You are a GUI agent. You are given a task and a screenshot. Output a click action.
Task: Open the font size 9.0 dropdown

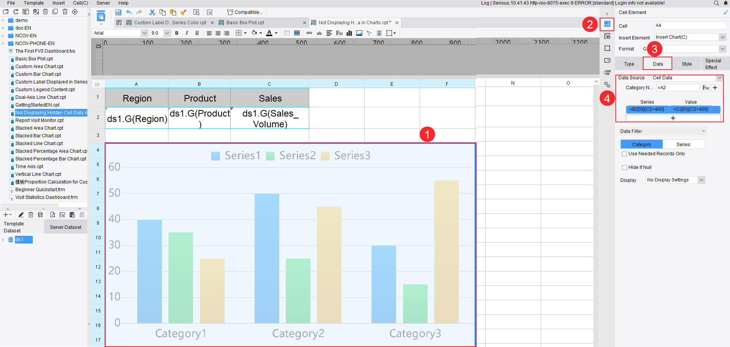167,33
